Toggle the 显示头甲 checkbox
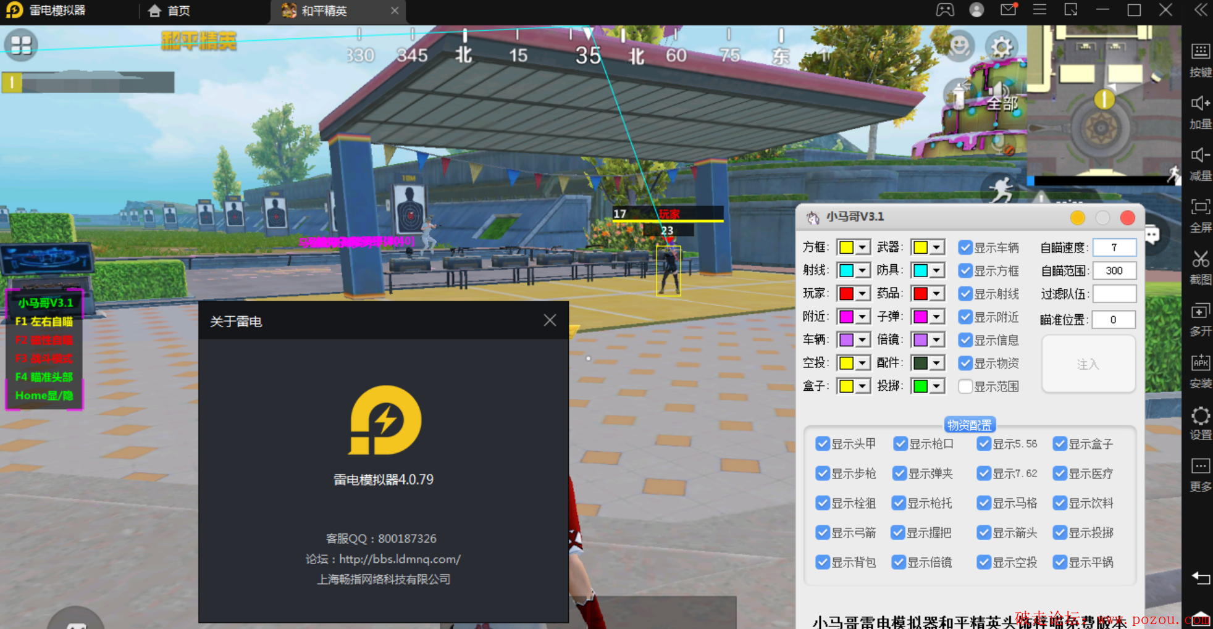The image size is (1213, 629). [x=822, y=444]
